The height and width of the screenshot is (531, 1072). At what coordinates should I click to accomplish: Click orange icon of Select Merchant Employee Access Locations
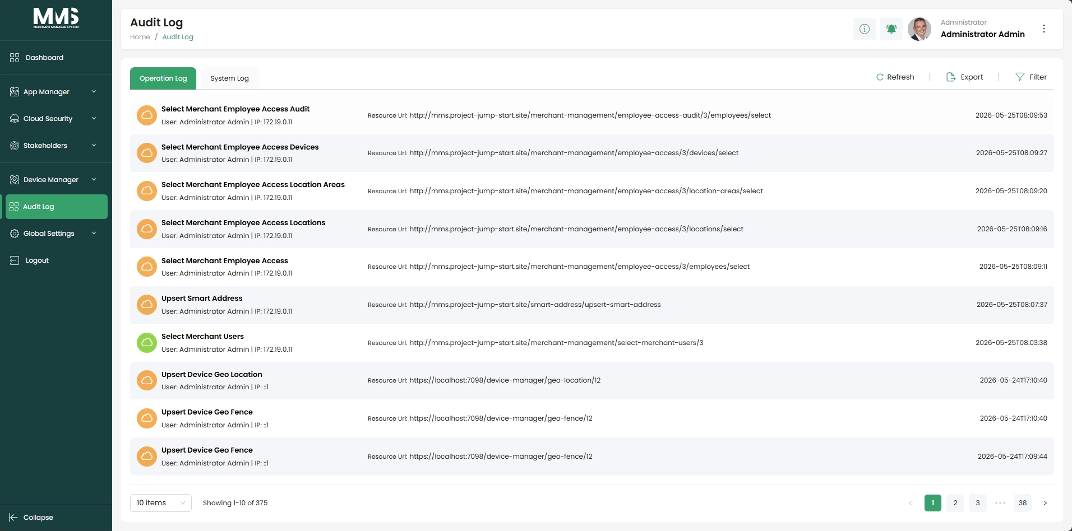tap(147, 229)
